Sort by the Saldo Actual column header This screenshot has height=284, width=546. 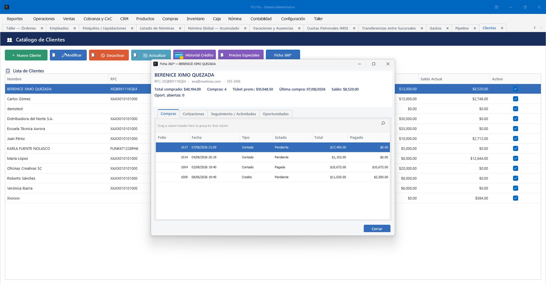[454, 79]
